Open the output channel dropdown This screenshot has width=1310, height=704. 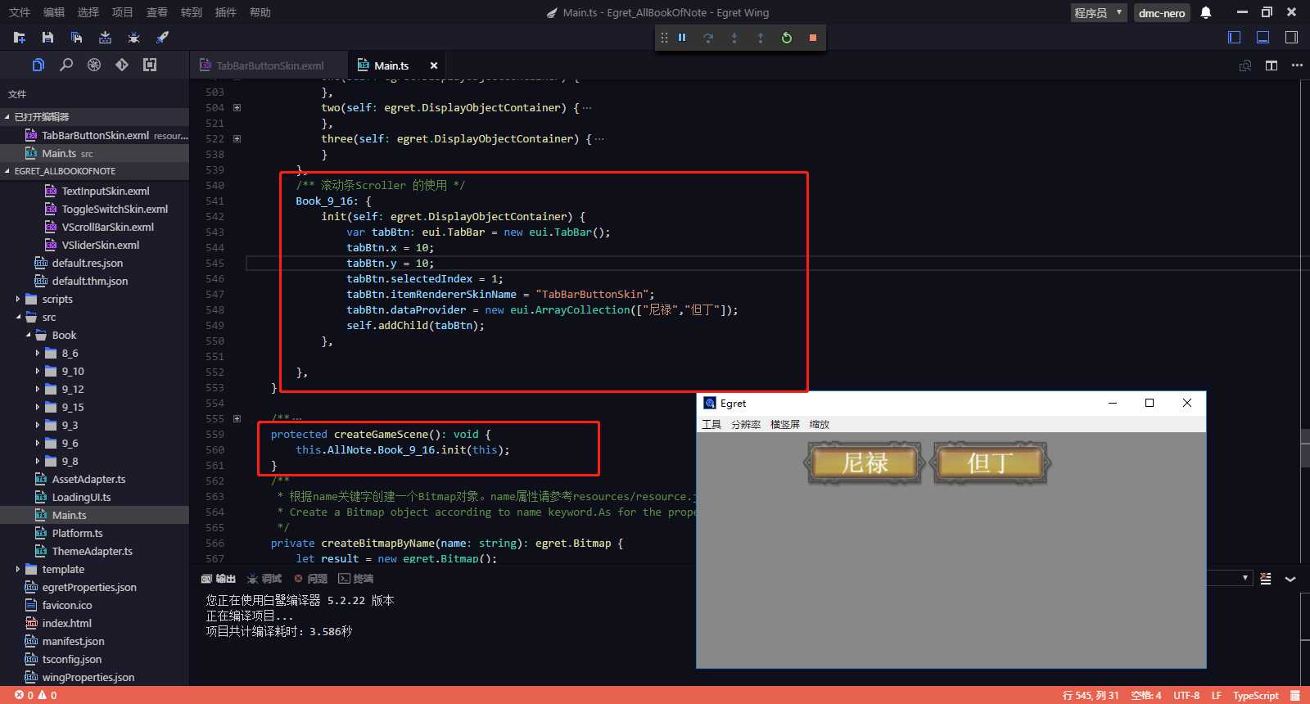pyautogui.click(x=1230, y=579)
